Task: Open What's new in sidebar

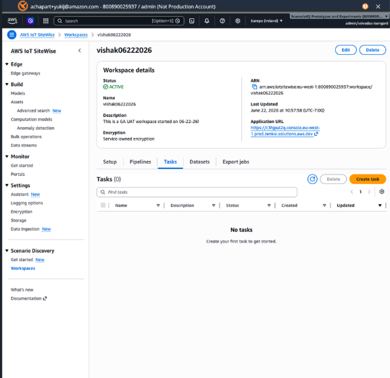Action: 22,289
